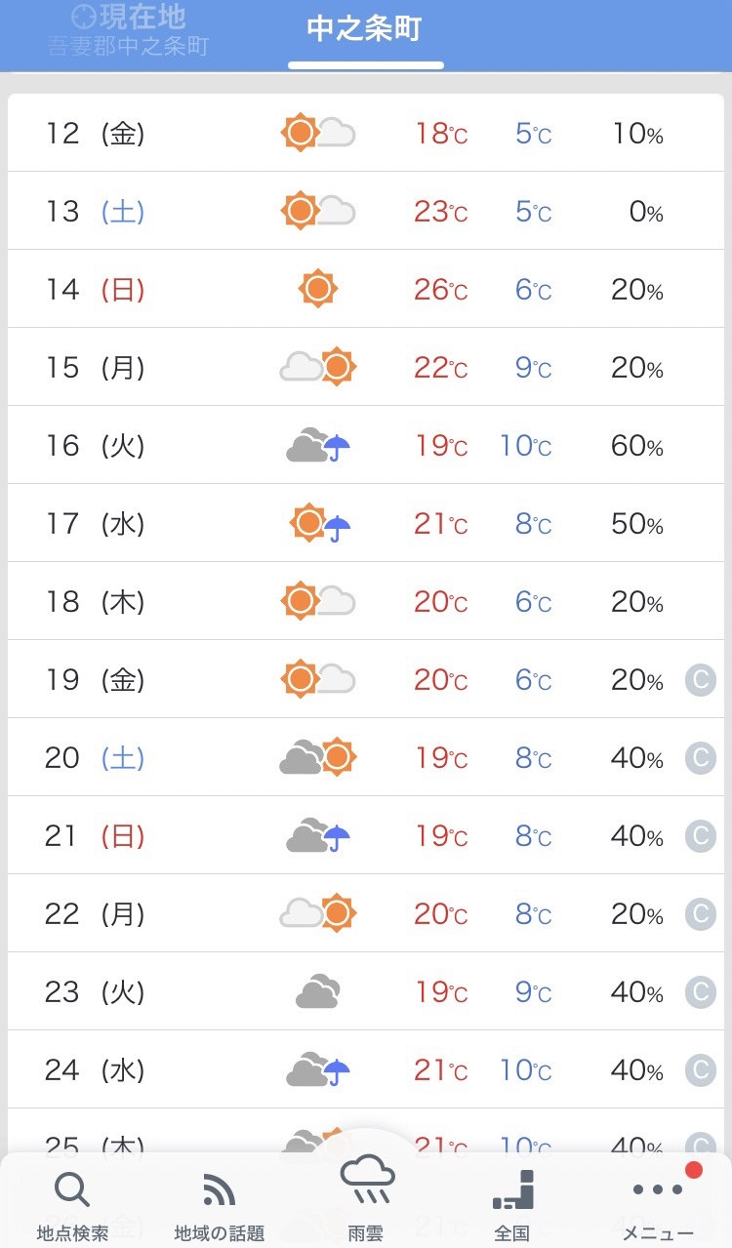Tap the C confidence badge for 22 (月)
732x1248 pixels.
(700, 913)
